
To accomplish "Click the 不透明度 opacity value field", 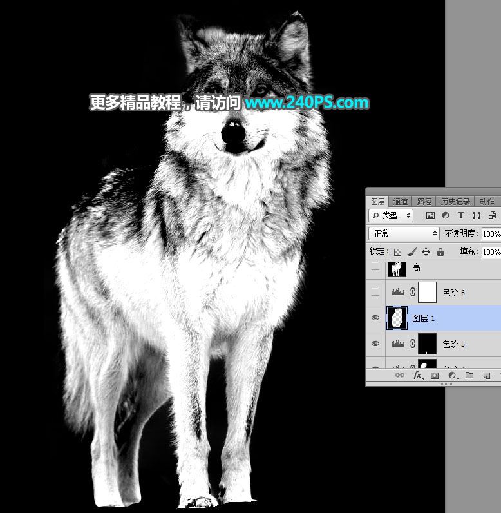I will click(491, 233).
